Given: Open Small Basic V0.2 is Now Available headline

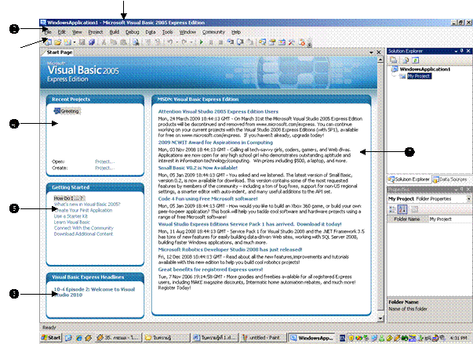Looking at the screenshot, I should tap(198, 168).
